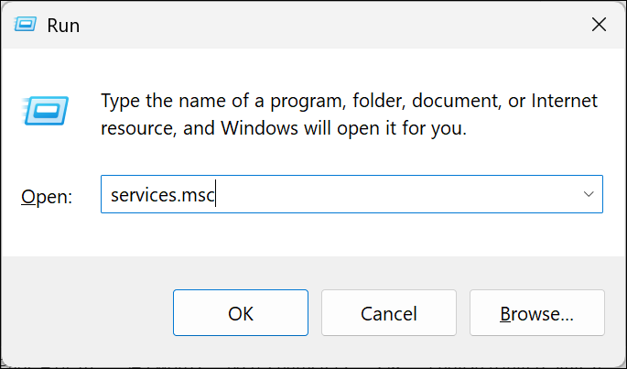This screenshot has width=627, height=369.
Task: Click the word "resource" in the description
Action: pos(136,129)
